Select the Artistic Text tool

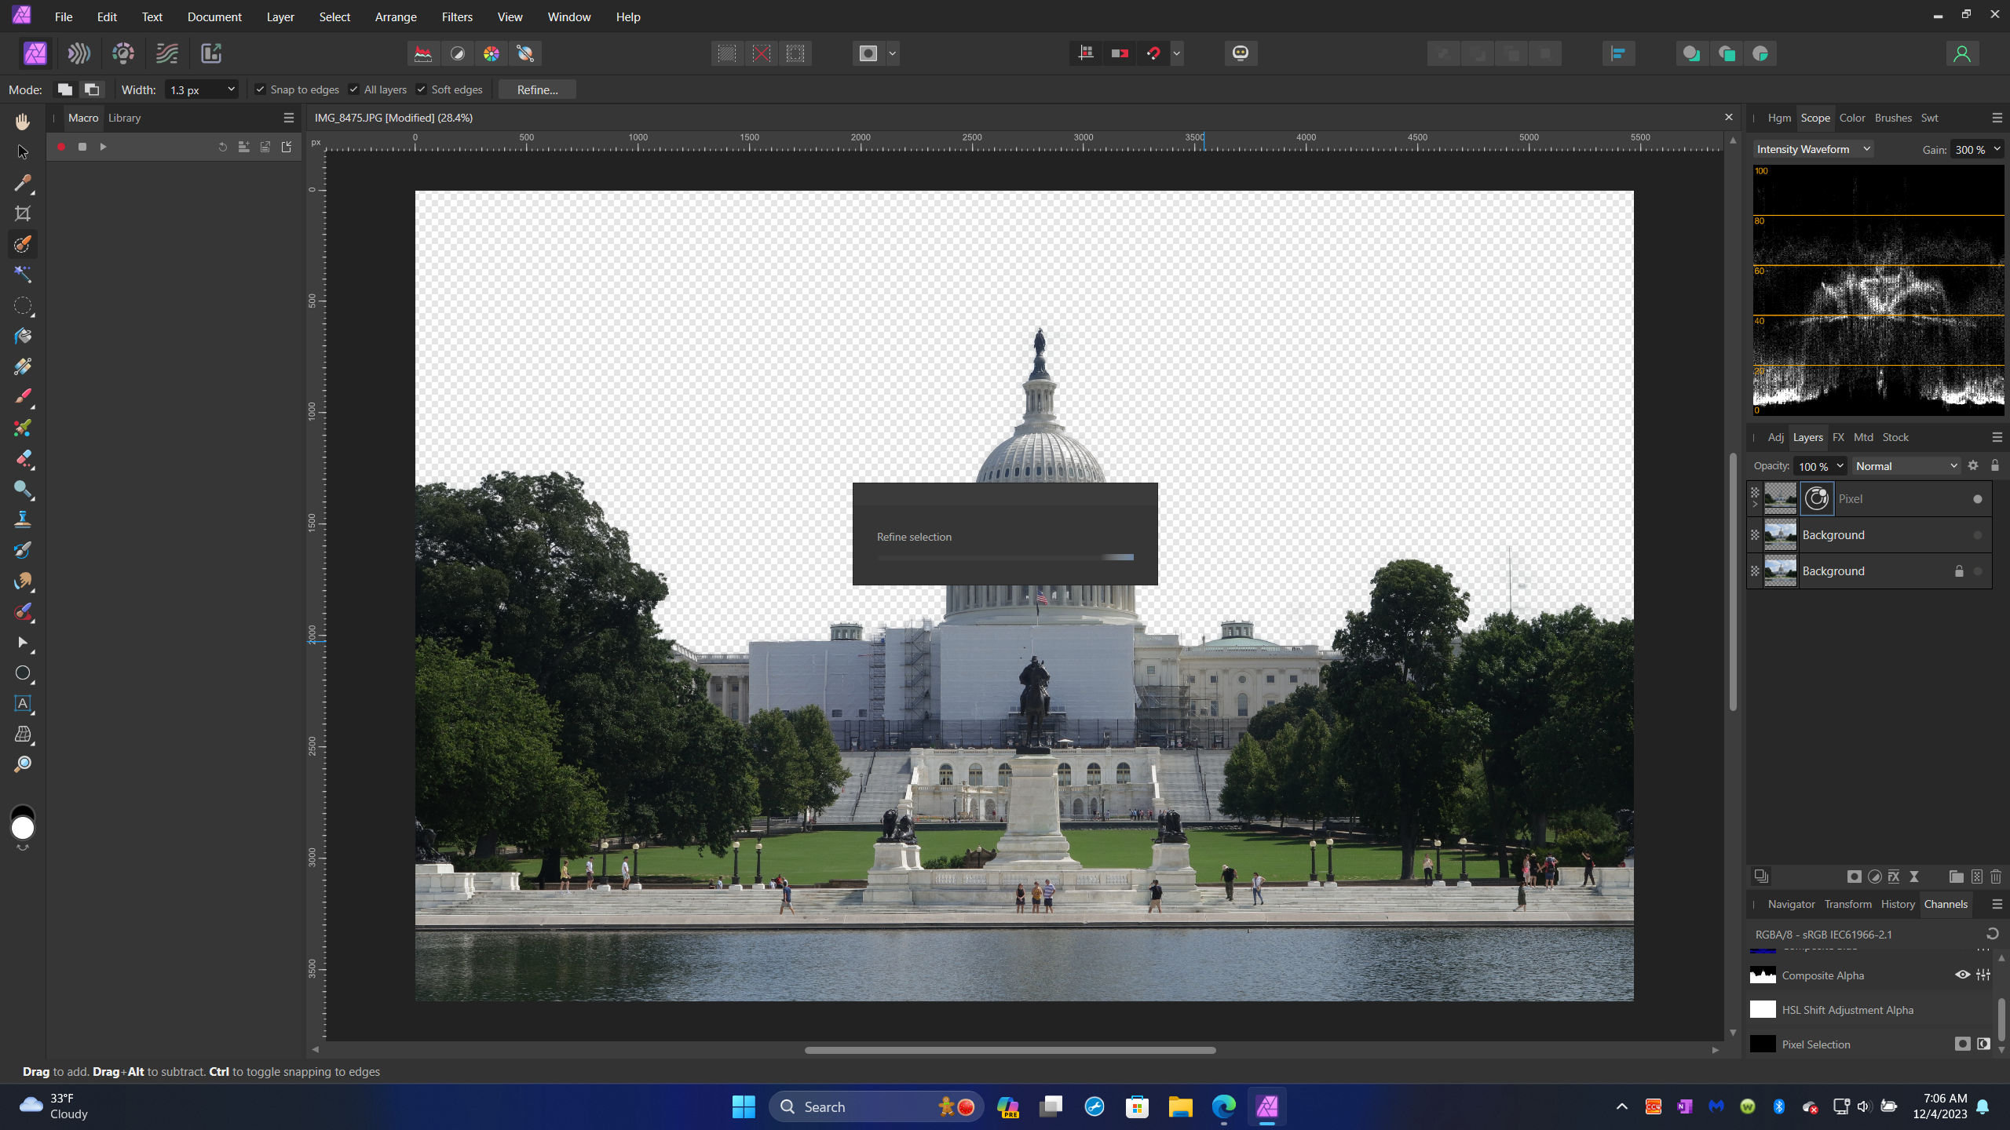pos(23,703)
